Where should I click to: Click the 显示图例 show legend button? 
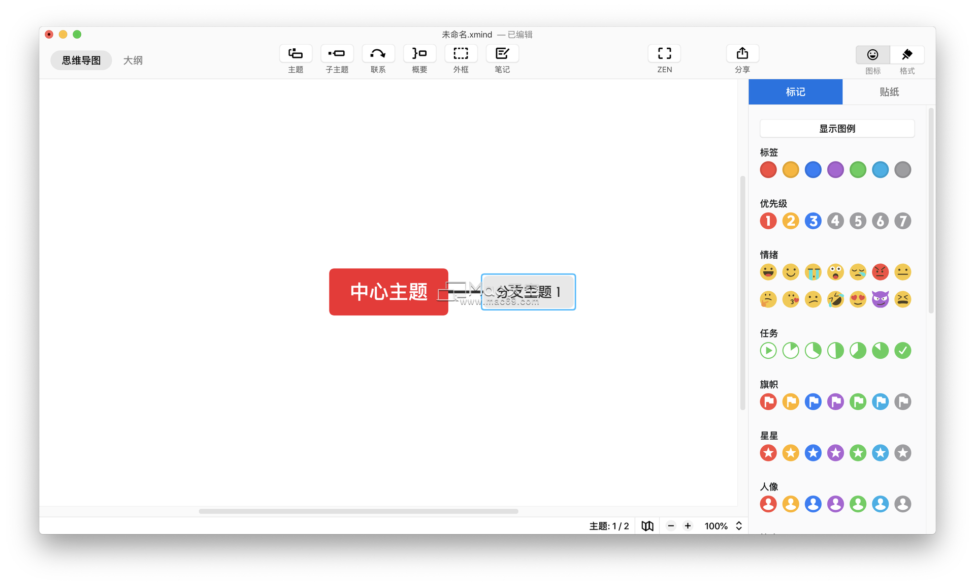point(837,129)
